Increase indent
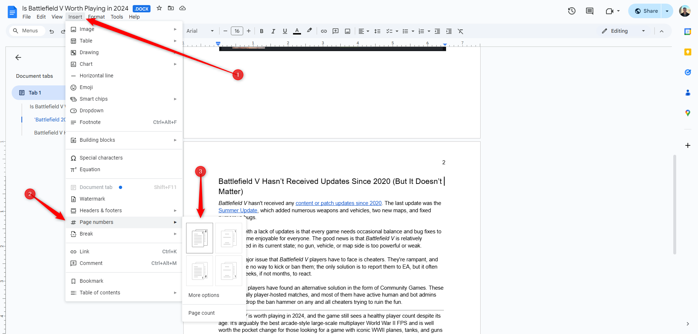This screenshot has height=334, width=698. coord(449,31)
